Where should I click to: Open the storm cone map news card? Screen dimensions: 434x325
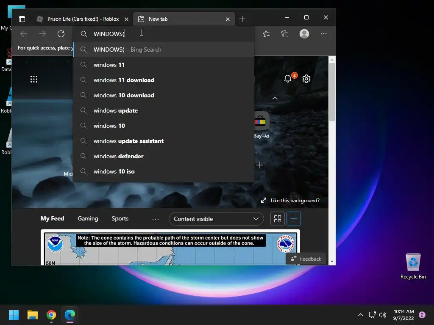coord(170,248)
